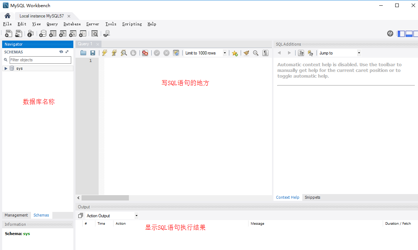Open an SQL script file from main toolbar
418x250 pixels.
click(19, 33)
